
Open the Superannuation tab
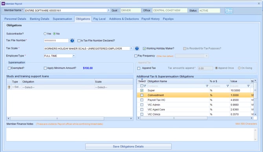(62, 19)
